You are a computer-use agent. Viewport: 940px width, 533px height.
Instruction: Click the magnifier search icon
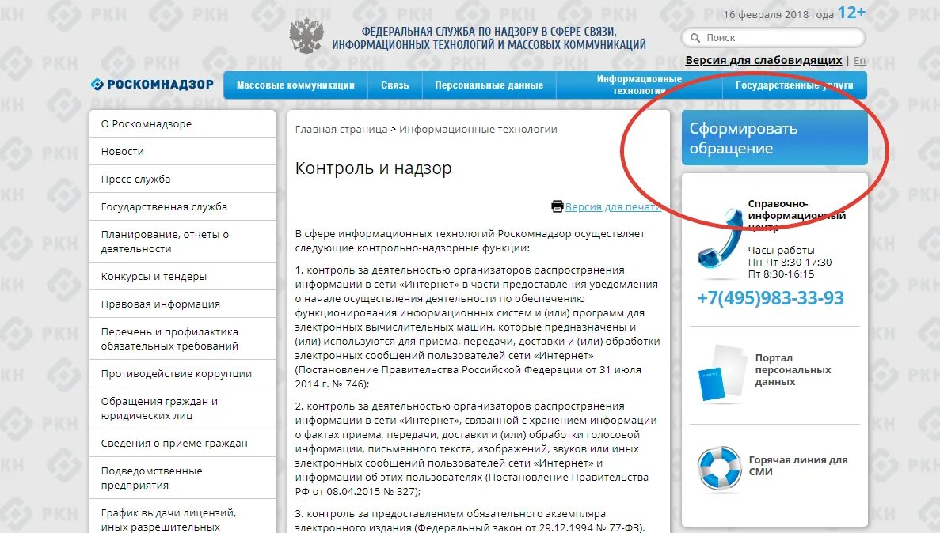point(695,38)
